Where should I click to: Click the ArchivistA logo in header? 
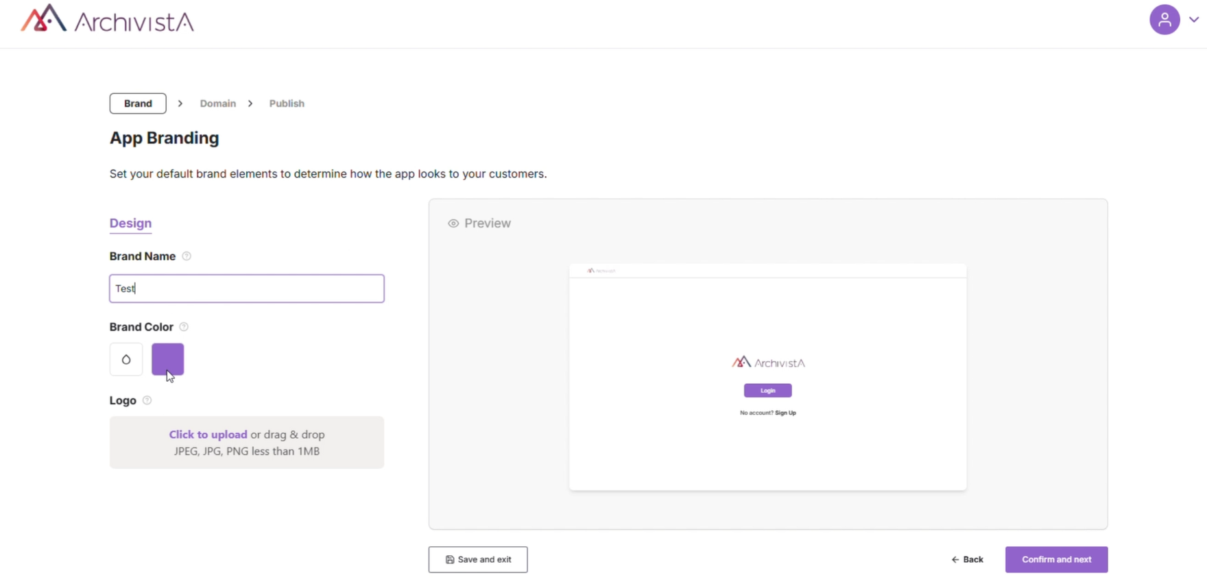[107, 20]
